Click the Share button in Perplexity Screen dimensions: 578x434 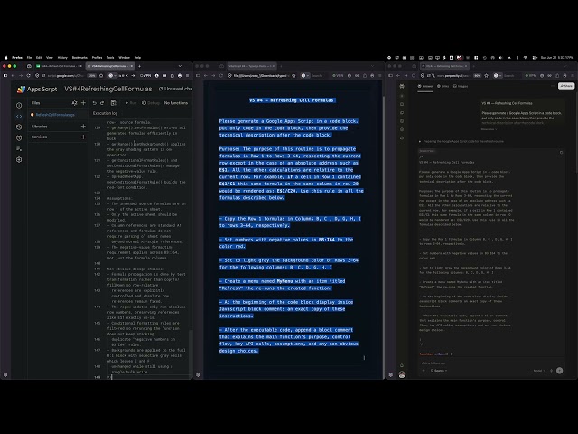tap(566, 86)
